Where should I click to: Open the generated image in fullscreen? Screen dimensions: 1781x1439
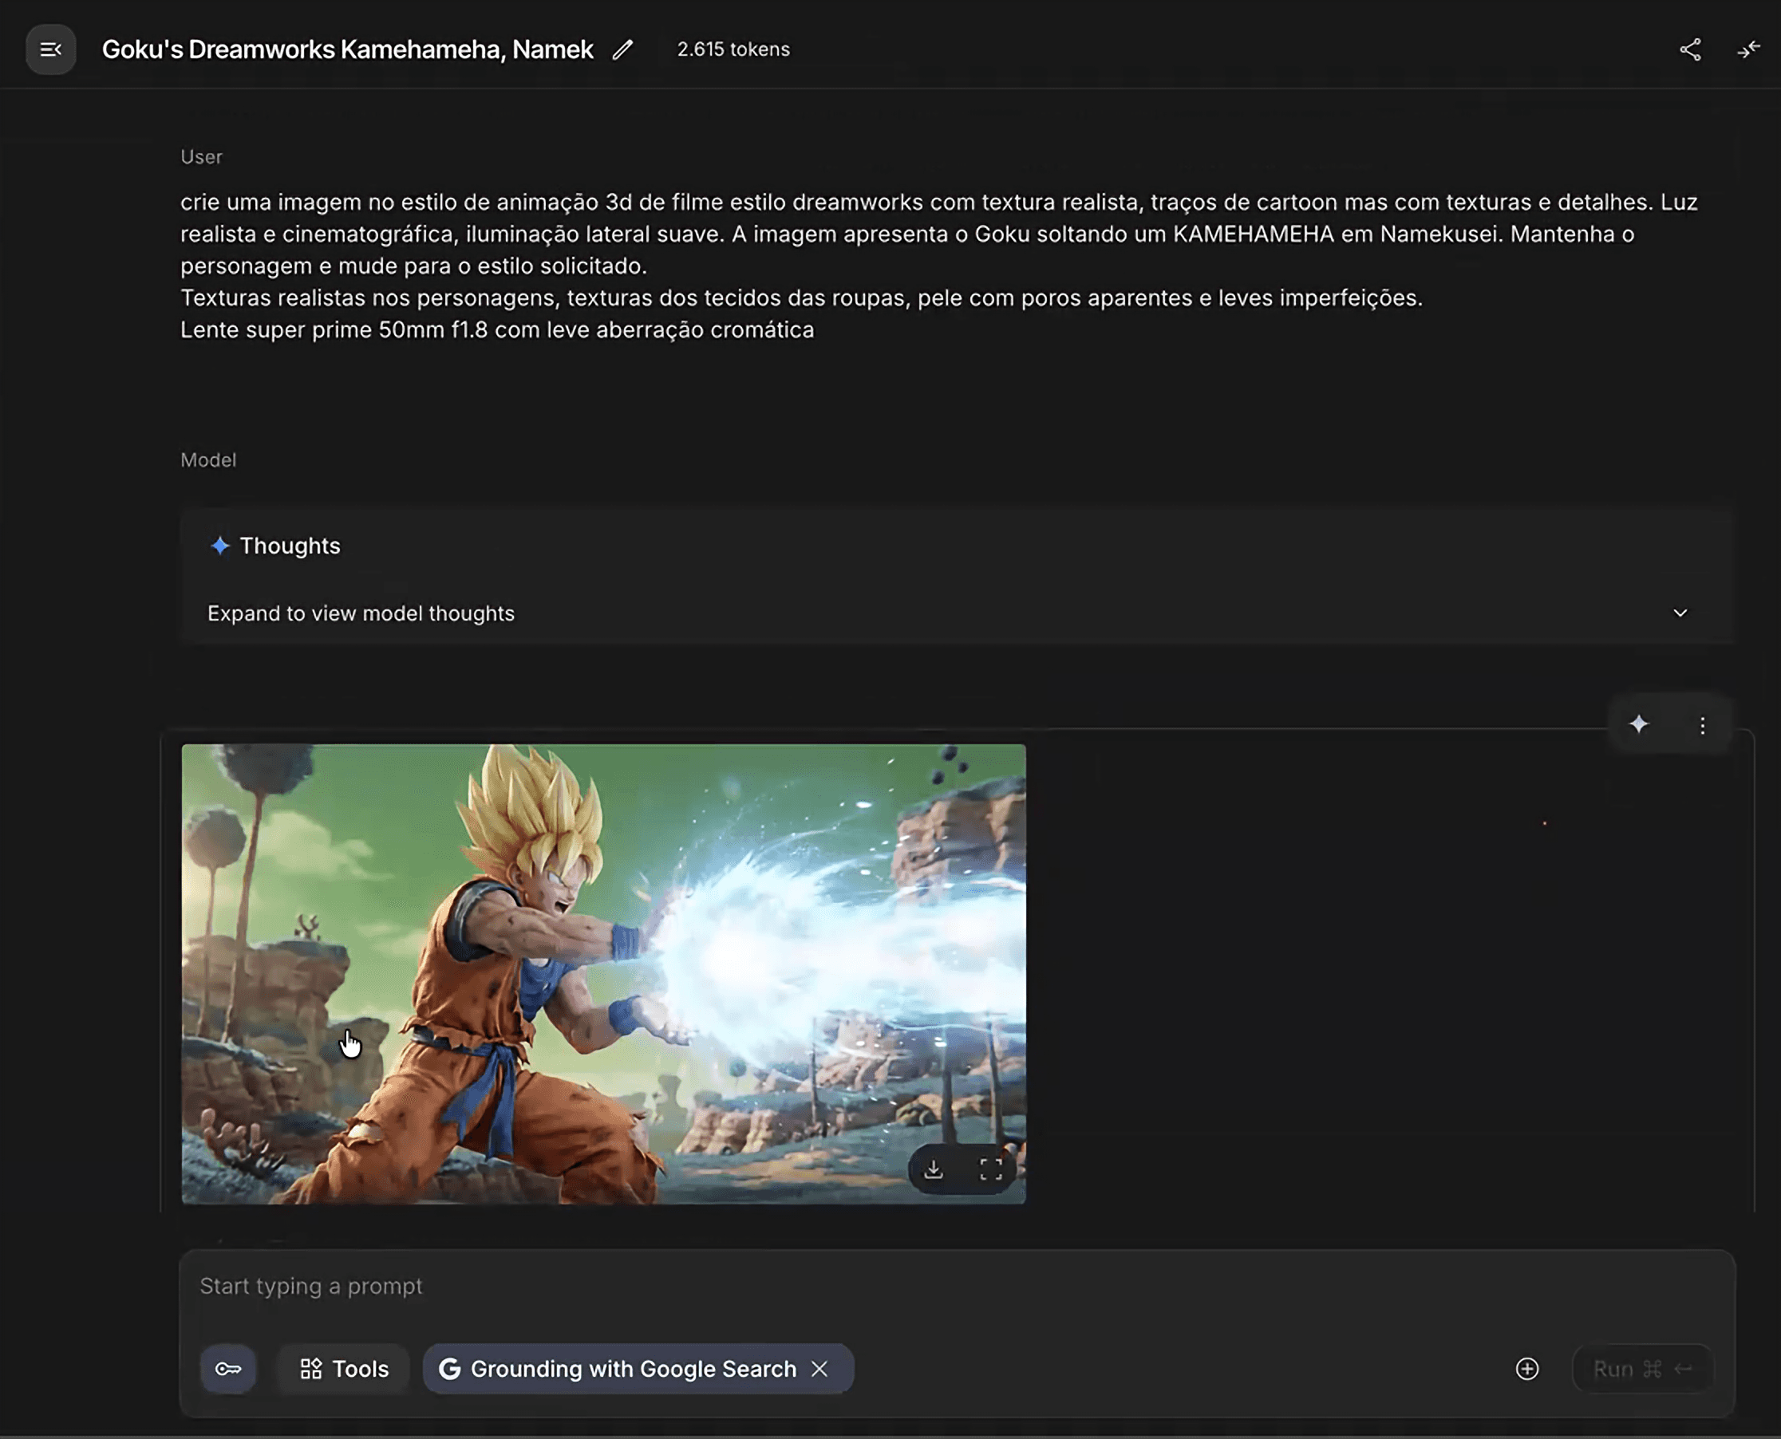pos(991,1169)
